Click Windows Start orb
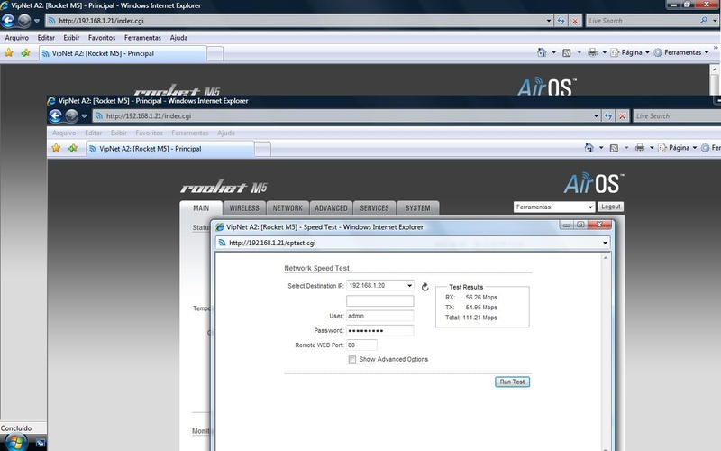 click(16, 443)
